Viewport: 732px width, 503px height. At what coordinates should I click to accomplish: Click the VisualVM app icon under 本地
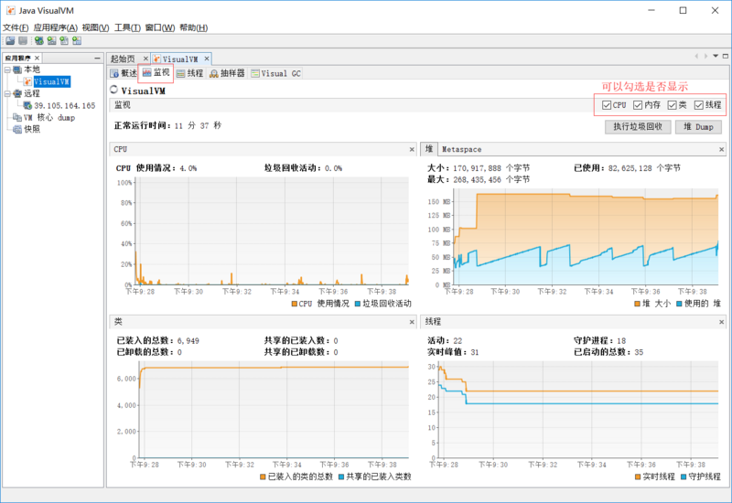[28, 81]
